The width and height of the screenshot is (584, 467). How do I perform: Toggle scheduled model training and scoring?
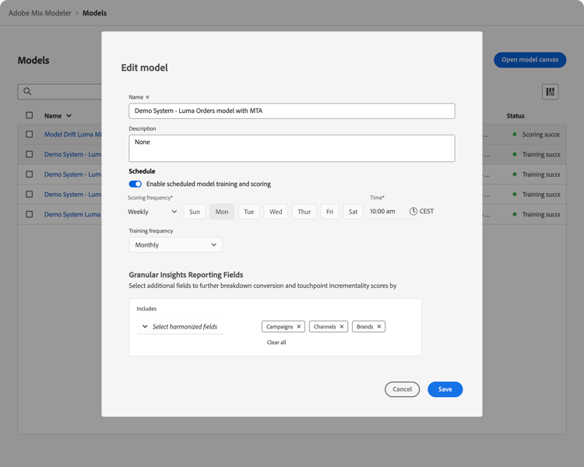click(x=135, y=184)
